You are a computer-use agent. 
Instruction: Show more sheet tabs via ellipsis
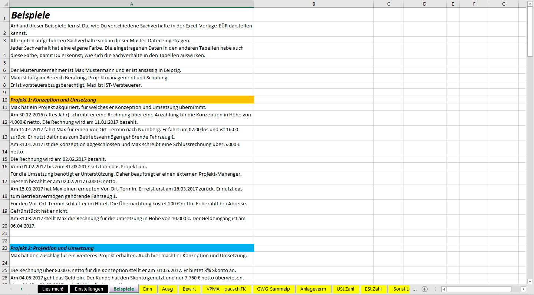coord(415,289)
